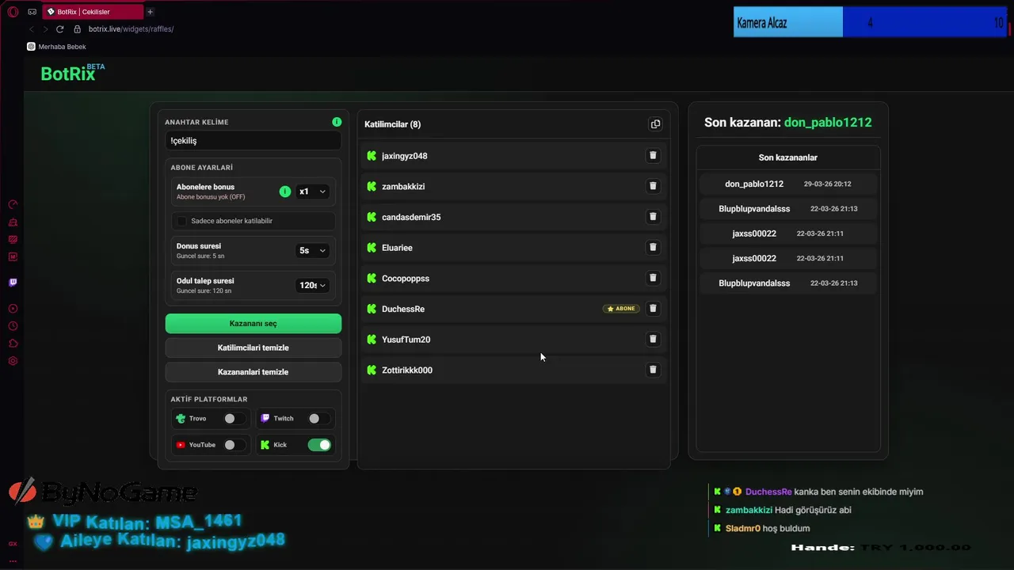1014x570 pixels.
Task: Remove zambakkizi using its trash icon
Action: (x=653, y=186)
